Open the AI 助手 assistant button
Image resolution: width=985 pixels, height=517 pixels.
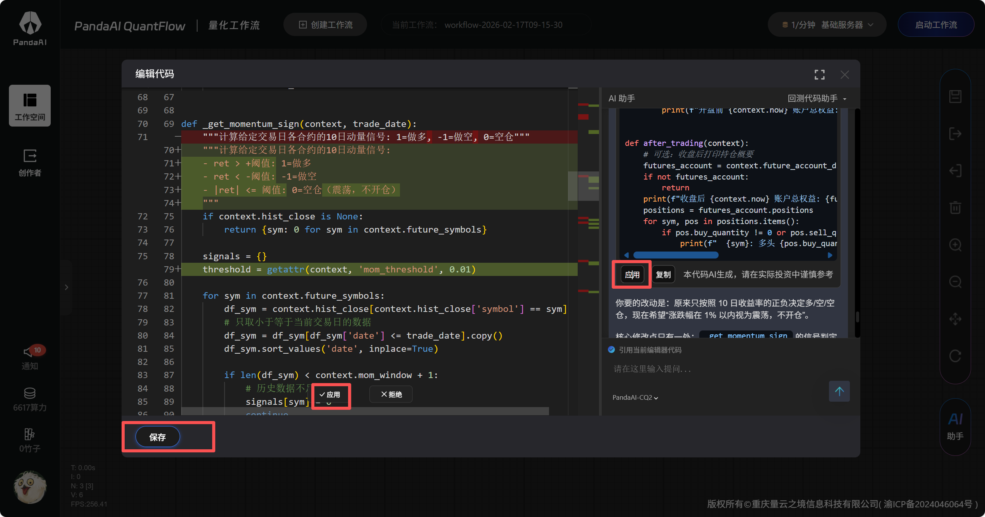point(955,427)
